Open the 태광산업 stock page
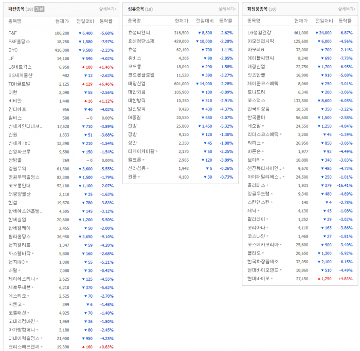 (137, 84)
